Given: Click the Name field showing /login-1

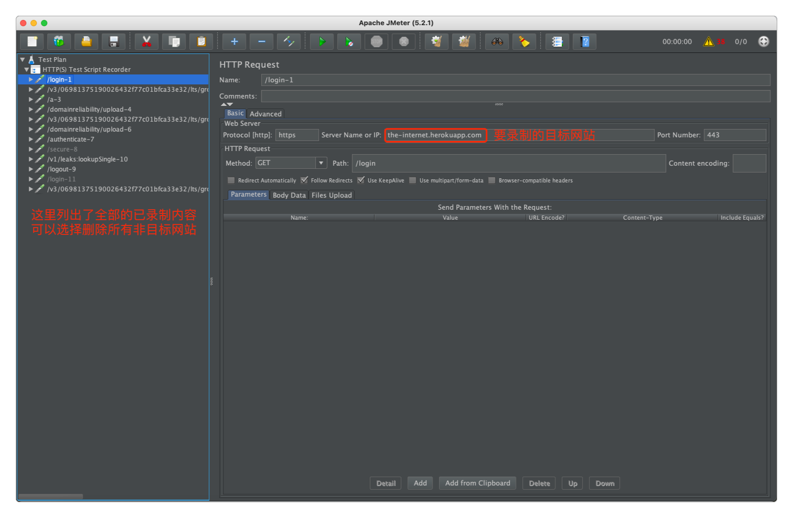Looking at the screenshot, I should pos(516,80).
